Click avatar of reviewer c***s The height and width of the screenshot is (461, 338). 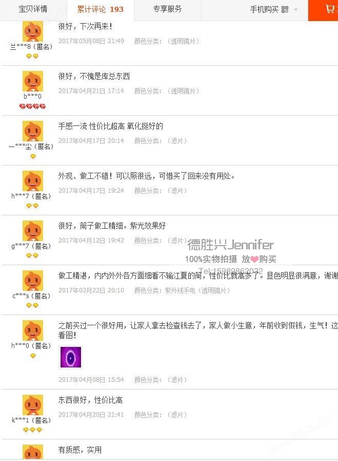click(x=33, y=281)
